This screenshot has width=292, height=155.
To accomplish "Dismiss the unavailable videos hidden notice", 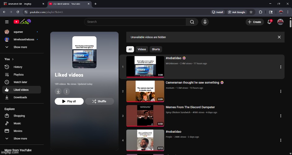I will (279, 37).
